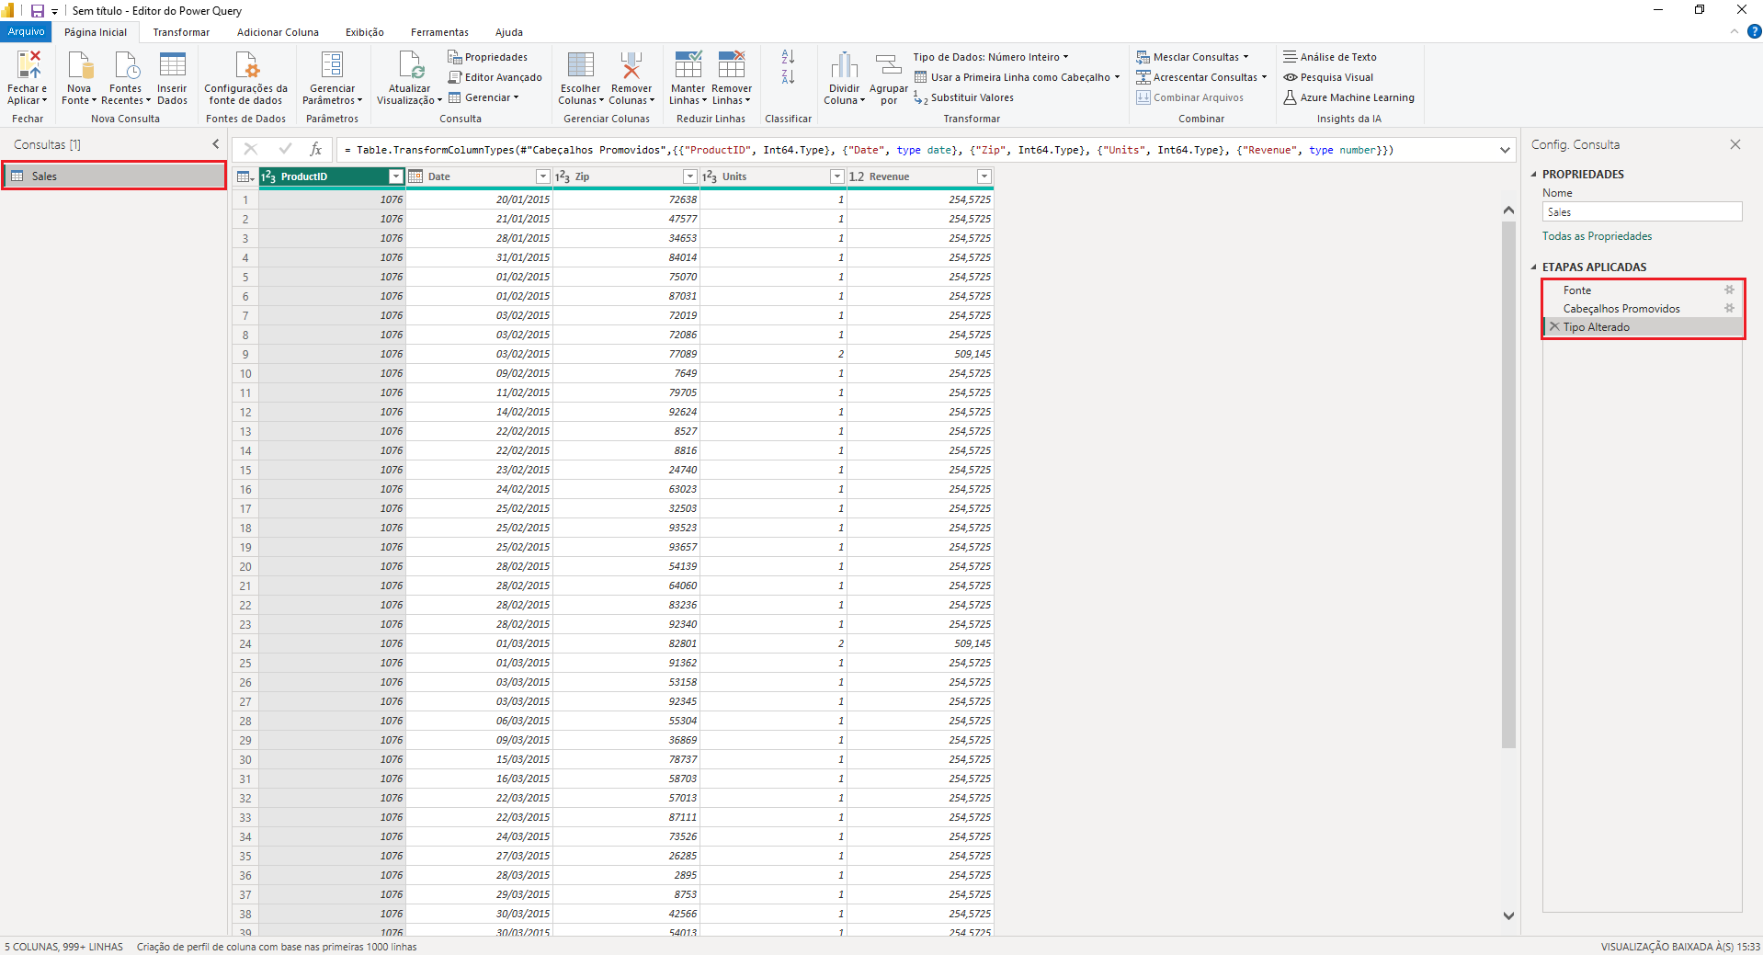Image resolution: width=1763 pixels, height=955 pixels.
Task: Open the Tipo de Dados dropdown
Action: 990,57
